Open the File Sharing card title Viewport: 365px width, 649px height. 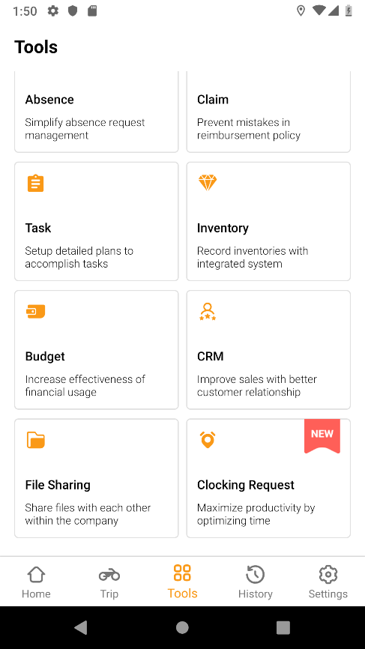click(x=58, y=485)
